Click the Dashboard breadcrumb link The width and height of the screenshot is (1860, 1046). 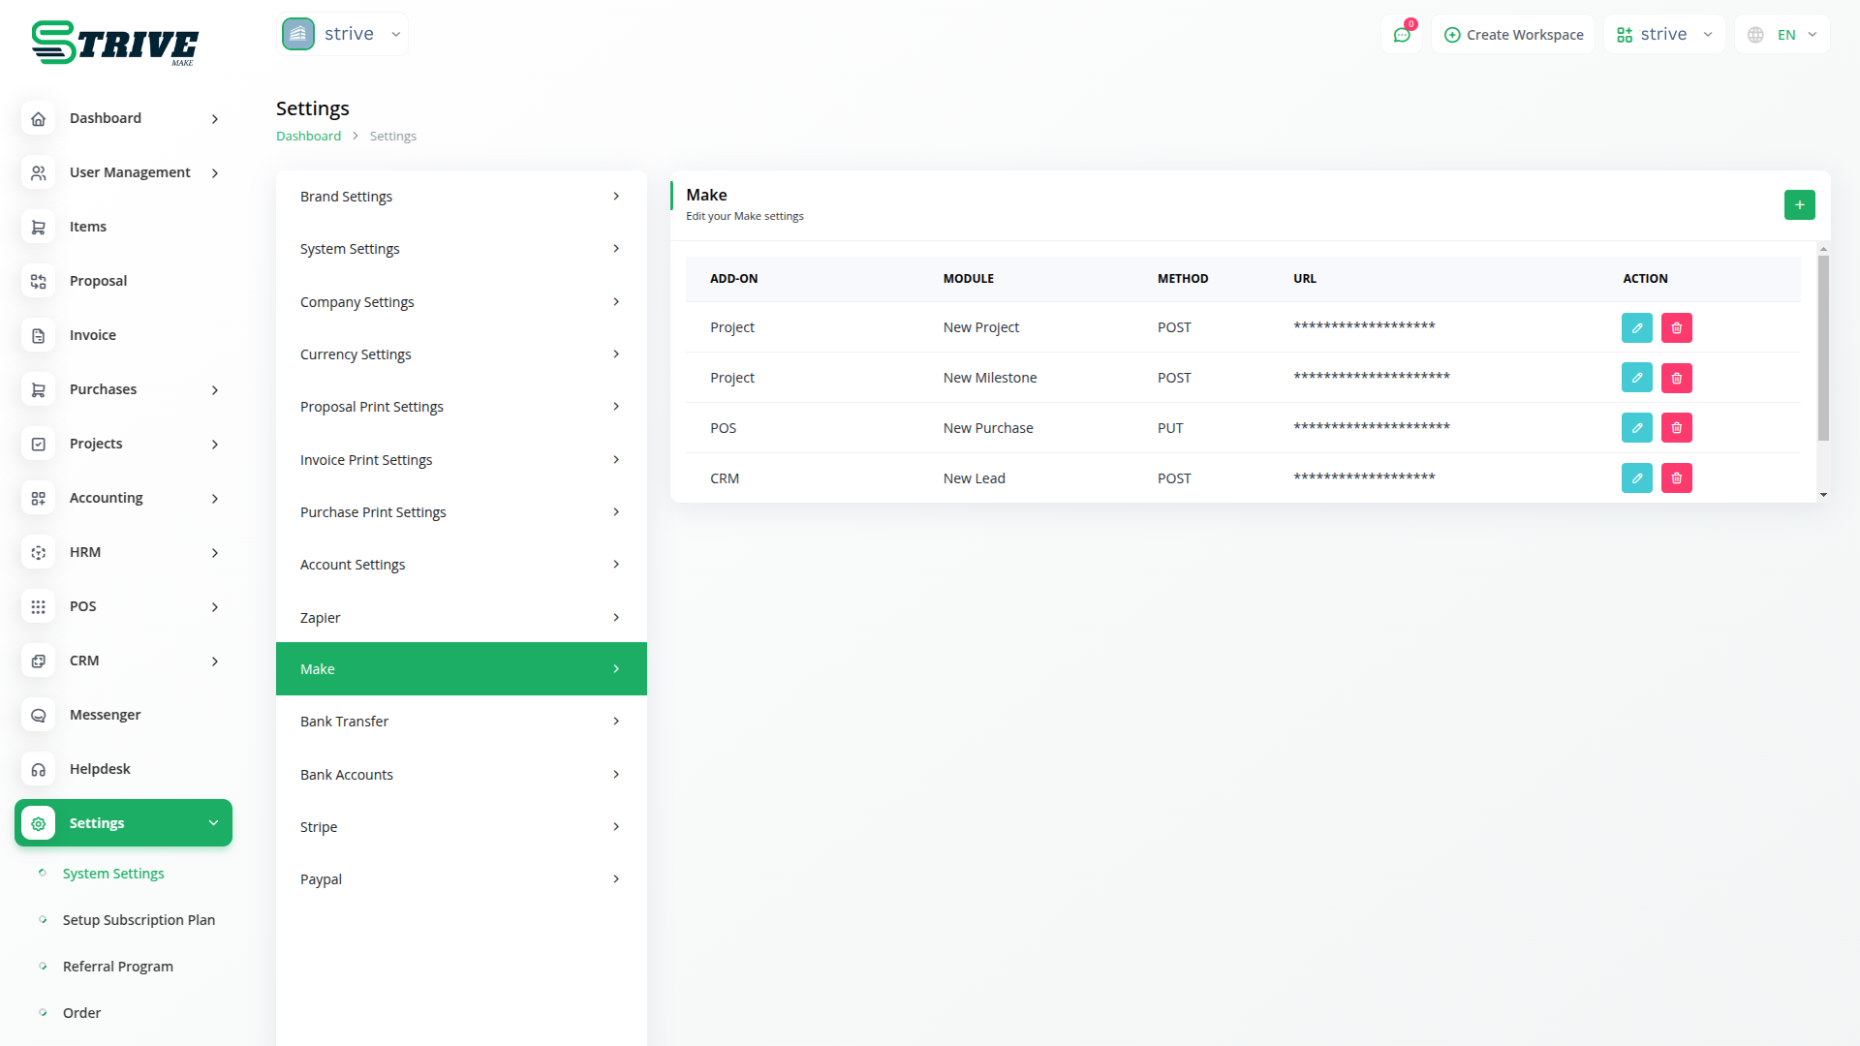pyautogui.click(x=308, y=136)
